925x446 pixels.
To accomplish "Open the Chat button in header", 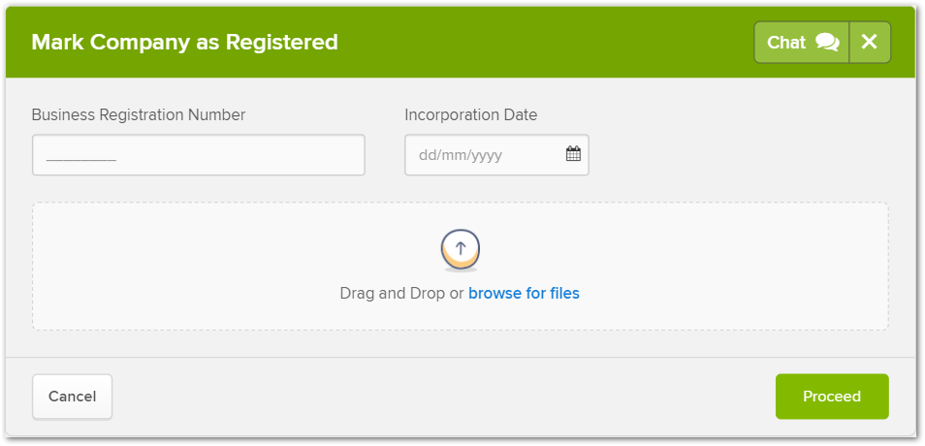I will coord(801,43).
